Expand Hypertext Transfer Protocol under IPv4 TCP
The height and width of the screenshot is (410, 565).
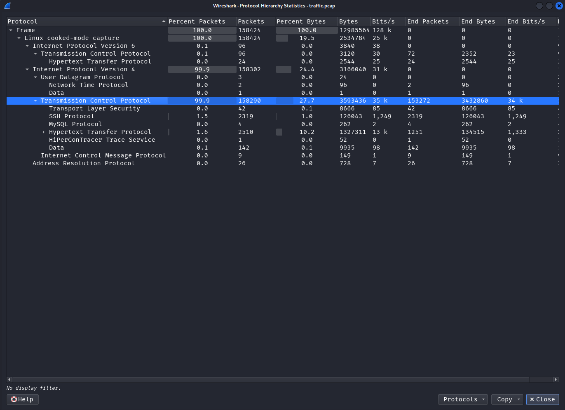coord(44,132)
